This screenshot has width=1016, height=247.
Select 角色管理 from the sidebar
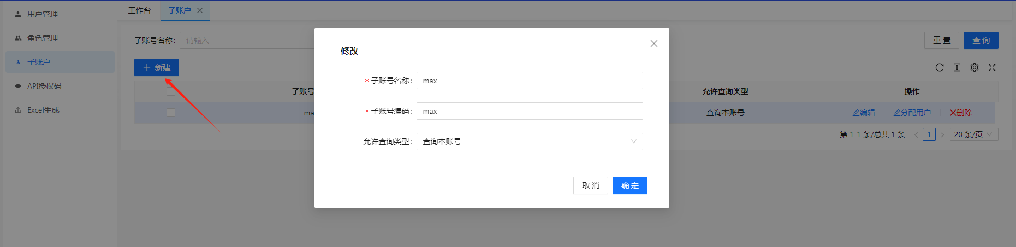[x=42, y=38]
